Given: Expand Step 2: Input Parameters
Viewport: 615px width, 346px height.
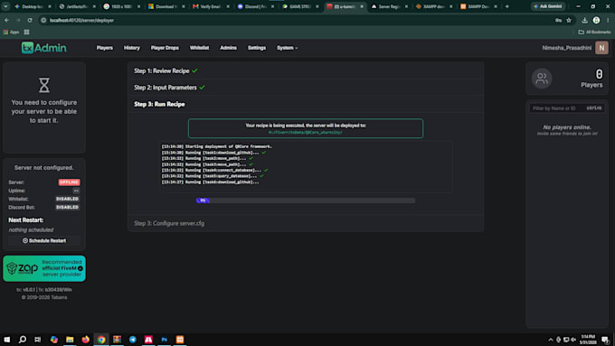Looking at the screenshot, I should click(x=169, y=88).
